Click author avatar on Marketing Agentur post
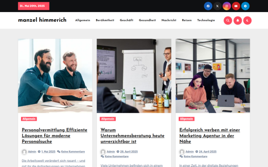This screenshot has height=167, width=268. coord(182,152)
